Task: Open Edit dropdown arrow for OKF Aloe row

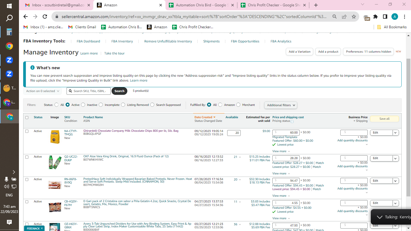Action: (396, 158)
